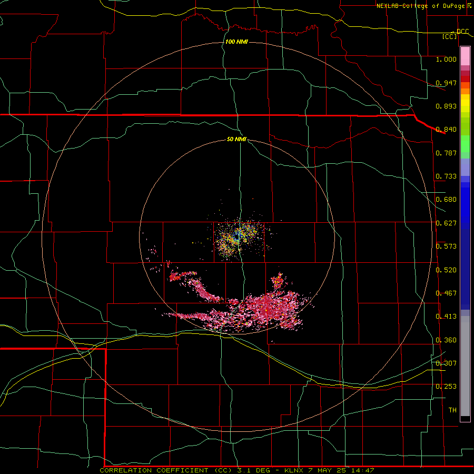Click the 0.947 scale value
This screenshot has height=474, width=474.
[x=446, y=83]
